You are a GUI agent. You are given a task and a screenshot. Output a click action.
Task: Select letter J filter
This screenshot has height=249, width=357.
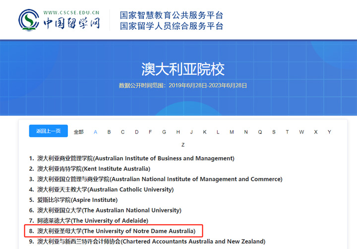click(191, 132)
